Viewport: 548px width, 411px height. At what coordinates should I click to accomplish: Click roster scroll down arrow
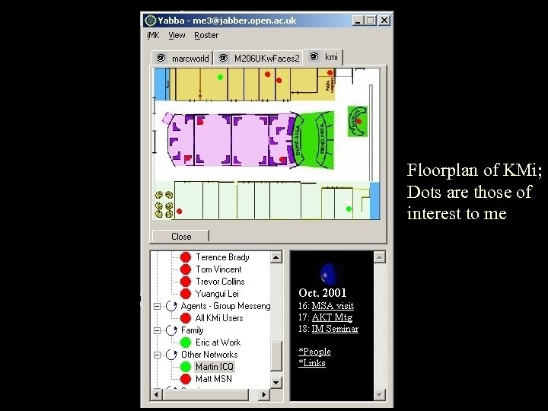point(276,382)
